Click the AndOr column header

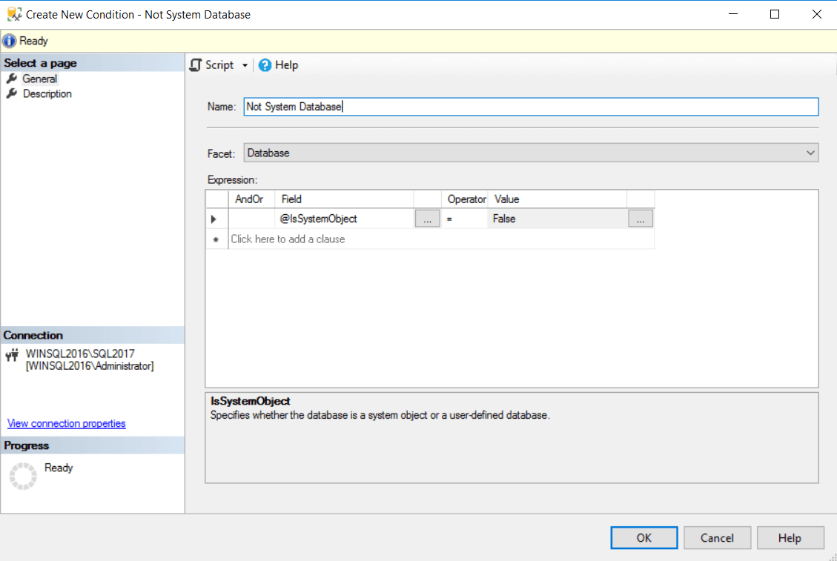point(251,199)
